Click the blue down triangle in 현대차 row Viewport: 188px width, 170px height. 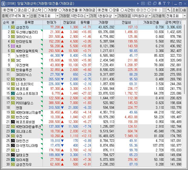62,79
